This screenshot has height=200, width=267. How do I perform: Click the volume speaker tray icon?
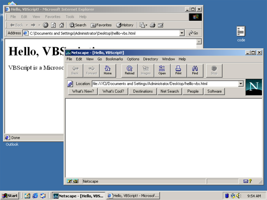point(238,196)
